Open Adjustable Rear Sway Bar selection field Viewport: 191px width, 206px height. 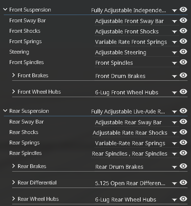[x=137, y=122]
